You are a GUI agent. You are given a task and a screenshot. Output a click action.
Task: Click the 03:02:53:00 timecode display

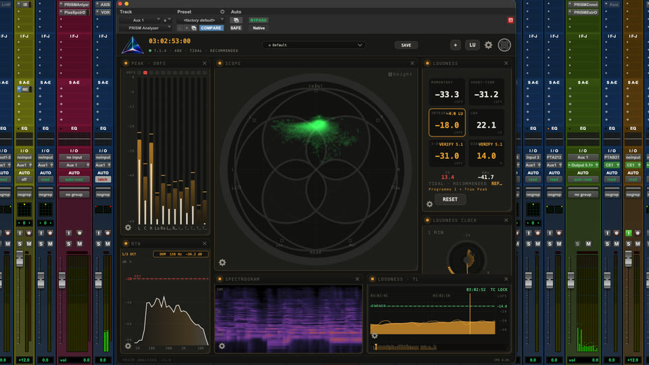point(170,41)
